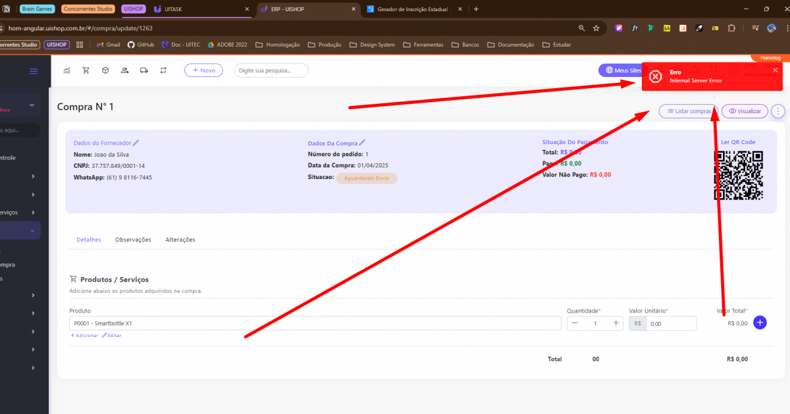Viewport: 790px width, 414px height.
Task: Open the sales chart icon in toolbar
Action: 66,70
